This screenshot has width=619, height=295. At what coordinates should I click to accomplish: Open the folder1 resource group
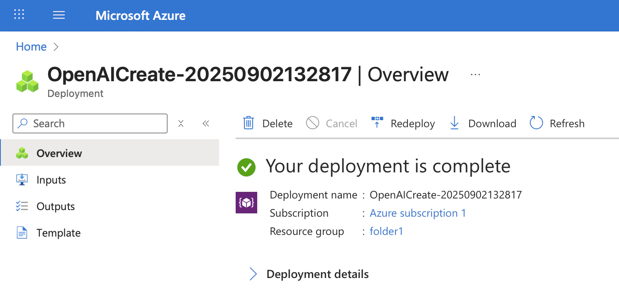pos(386,231)
